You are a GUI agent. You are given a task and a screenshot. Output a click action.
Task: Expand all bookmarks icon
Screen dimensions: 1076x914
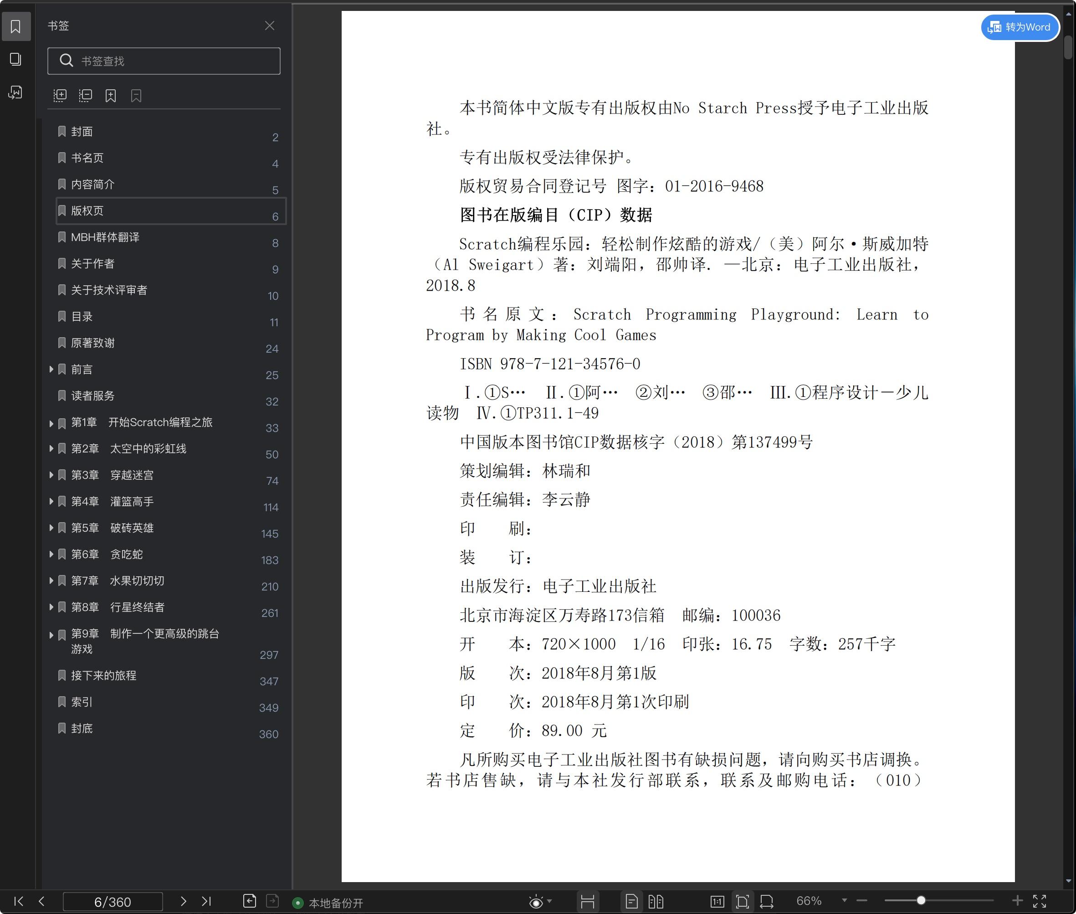click(60, 95)
